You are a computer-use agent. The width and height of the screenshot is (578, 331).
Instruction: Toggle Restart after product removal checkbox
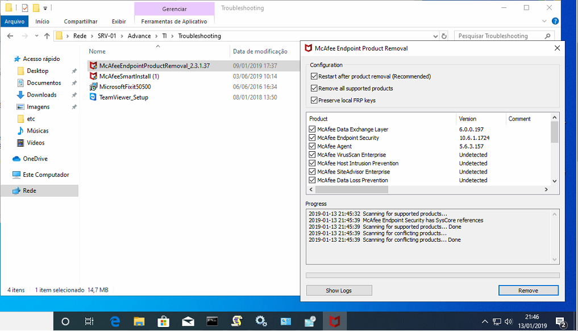click(314, 76)
